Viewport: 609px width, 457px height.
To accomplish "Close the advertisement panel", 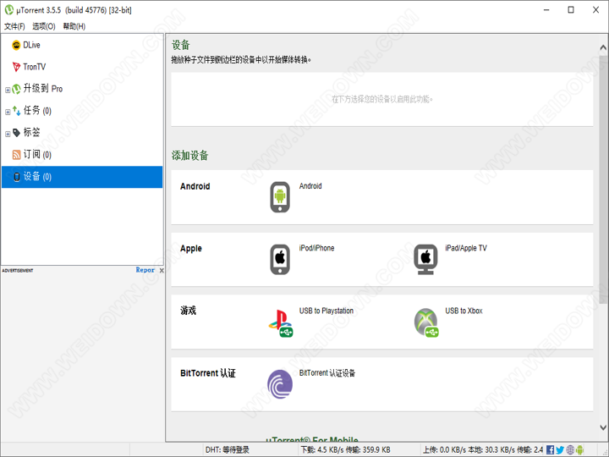I will coord(162,270).
